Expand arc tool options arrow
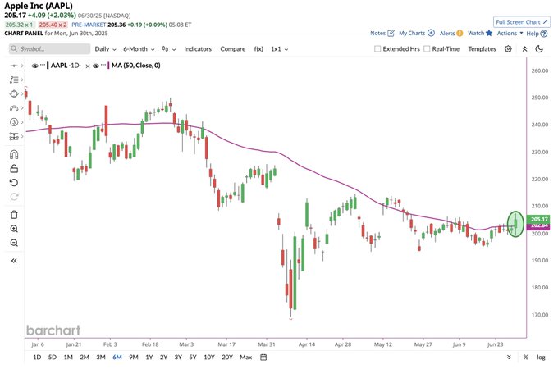The height and width of the screenshot is (369, 558). point(22,108)
